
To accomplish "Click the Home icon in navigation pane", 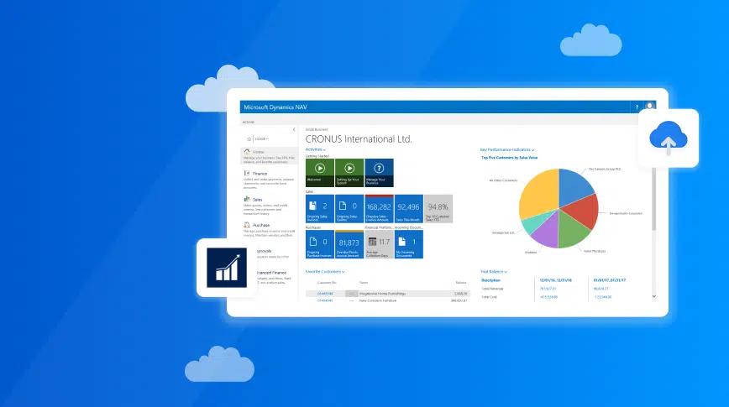I will [247, 151].
